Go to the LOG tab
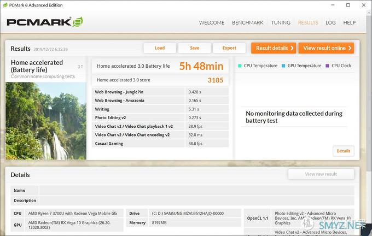The image size is (372, 236). click(330, 22)
